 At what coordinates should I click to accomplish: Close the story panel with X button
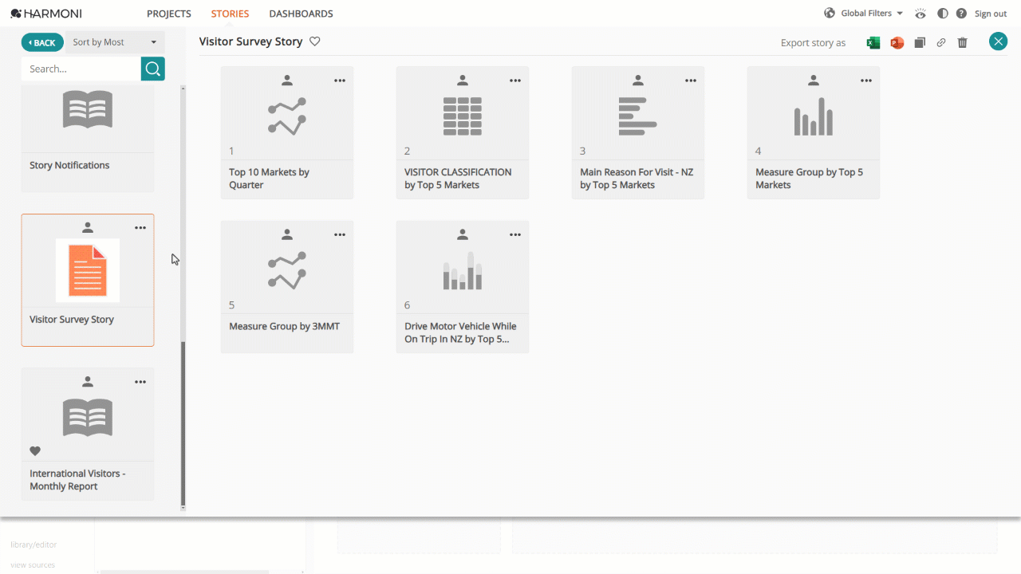(x=998, y=41)
